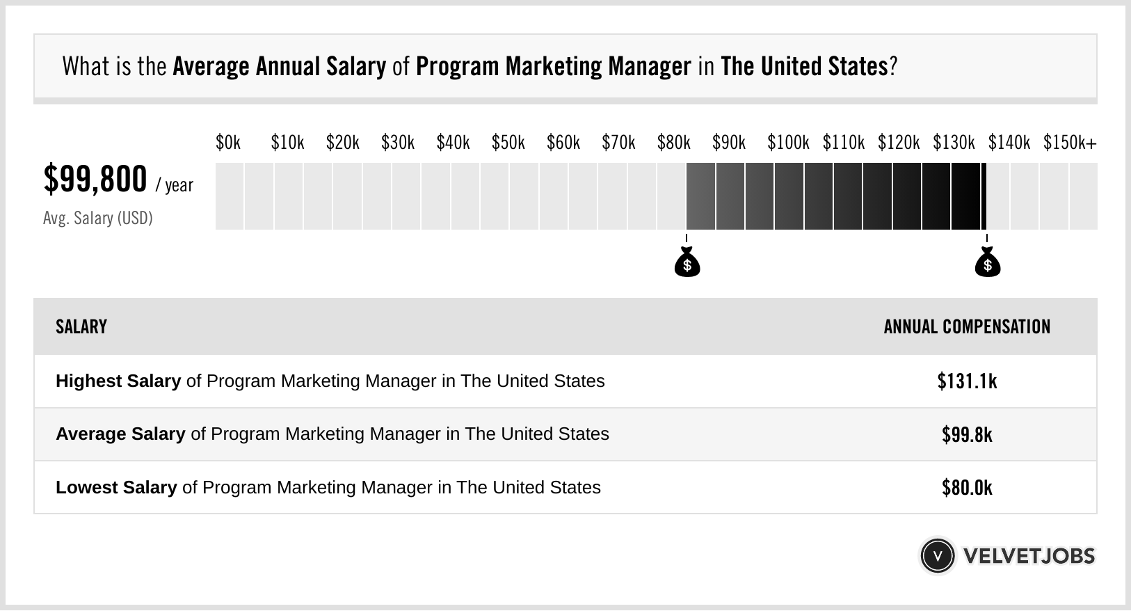Viewport: 1131px width, 611px height.
Task: Click the VelvetJobs circular logo icon
Action: [937, 555]
